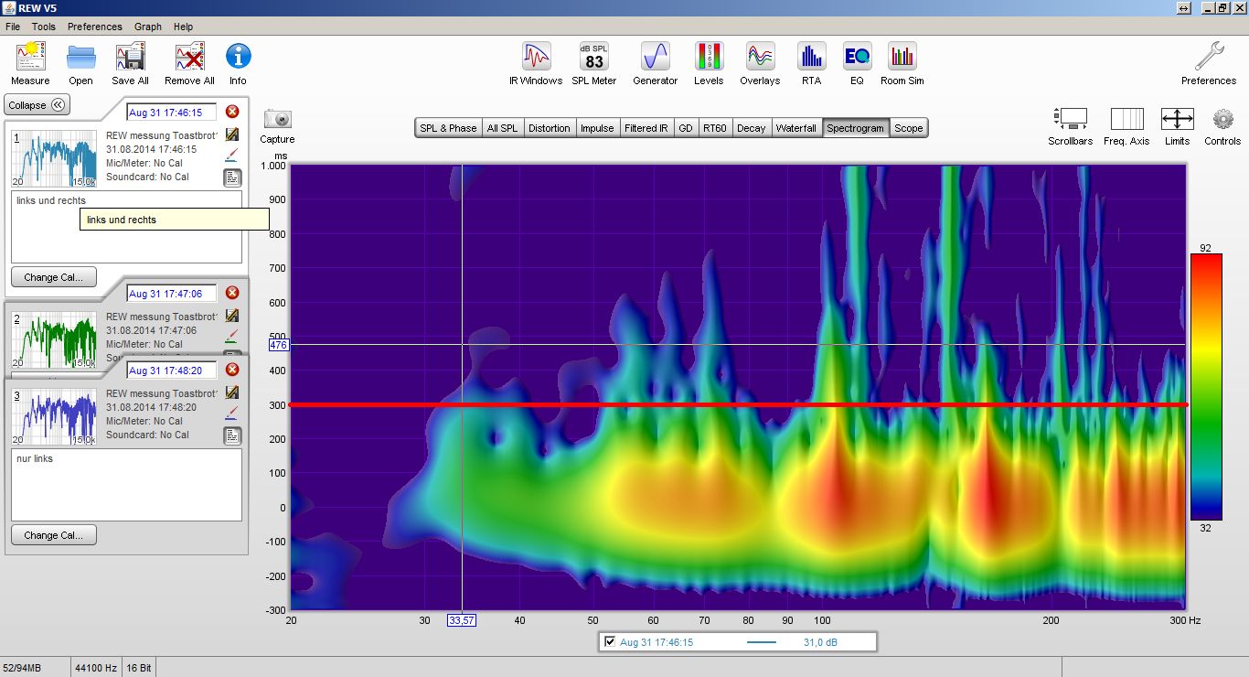
Task: Toggle graph Scrollbars
Action: click(1070, 126)
